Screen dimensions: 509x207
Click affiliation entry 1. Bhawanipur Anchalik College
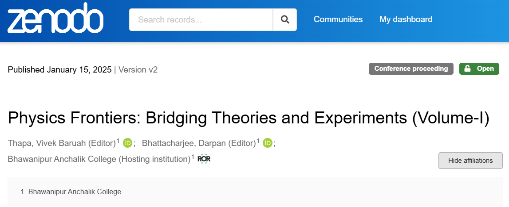point(71,192)
